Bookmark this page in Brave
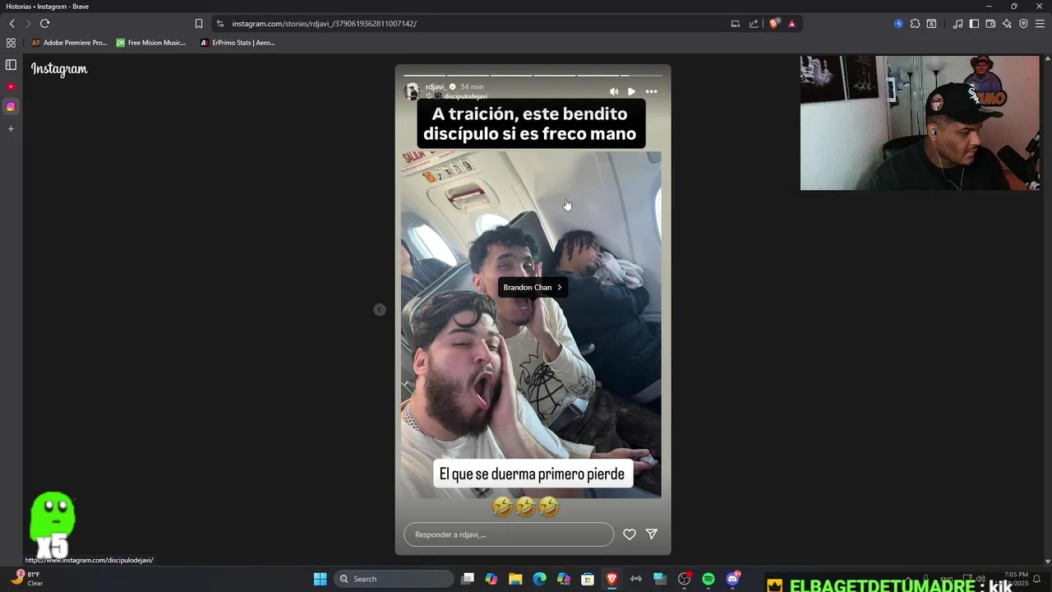The image size is (1052, 592). coord(199,24)
